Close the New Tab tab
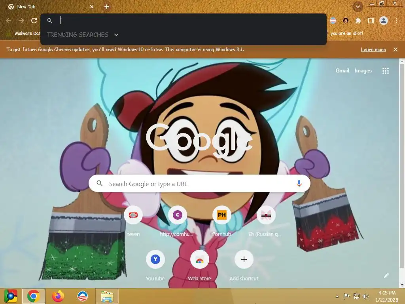The height and width of the screenshot is (304, 405). point(92,7)
